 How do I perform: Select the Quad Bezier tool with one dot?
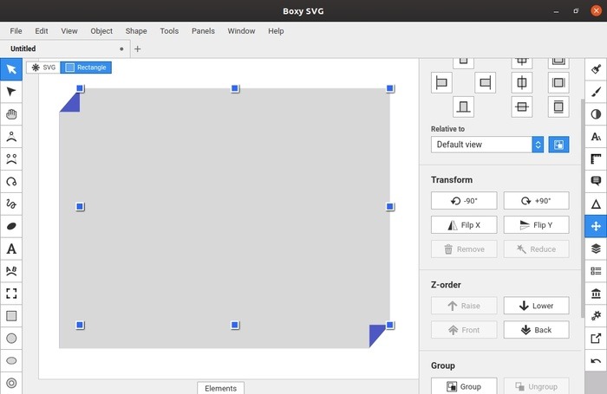click(11, 137)
